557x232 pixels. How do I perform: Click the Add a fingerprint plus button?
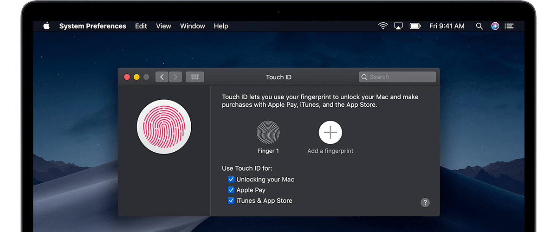click(x=330, y=132)
